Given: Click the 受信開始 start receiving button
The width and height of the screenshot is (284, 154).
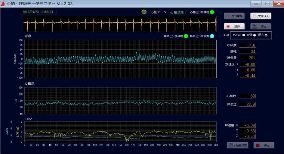Looking at the screenshot, I should [x=234, y=16].
